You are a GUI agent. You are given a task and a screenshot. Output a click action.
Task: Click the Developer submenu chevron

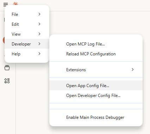coord(39,44)
